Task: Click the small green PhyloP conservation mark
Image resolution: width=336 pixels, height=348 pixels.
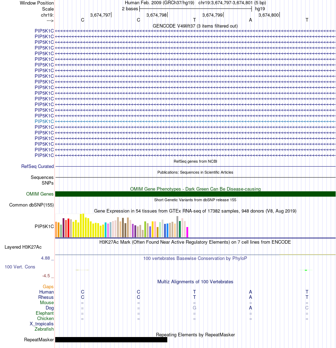Action: pos(306,270)
